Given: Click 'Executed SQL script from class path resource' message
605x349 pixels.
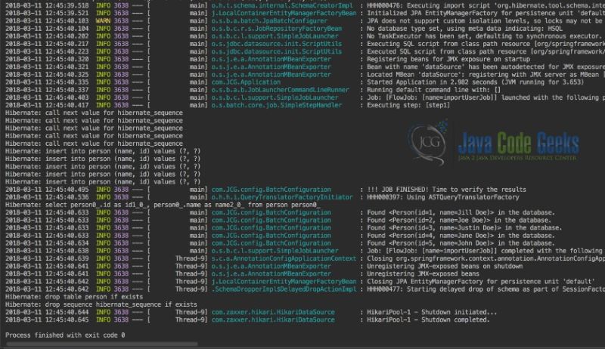Looking at the screenshot, I should tap(486, 51).
